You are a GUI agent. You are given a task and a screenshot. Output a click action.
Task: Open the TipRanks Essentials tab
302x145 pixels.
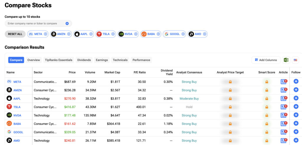click(59, 60)
